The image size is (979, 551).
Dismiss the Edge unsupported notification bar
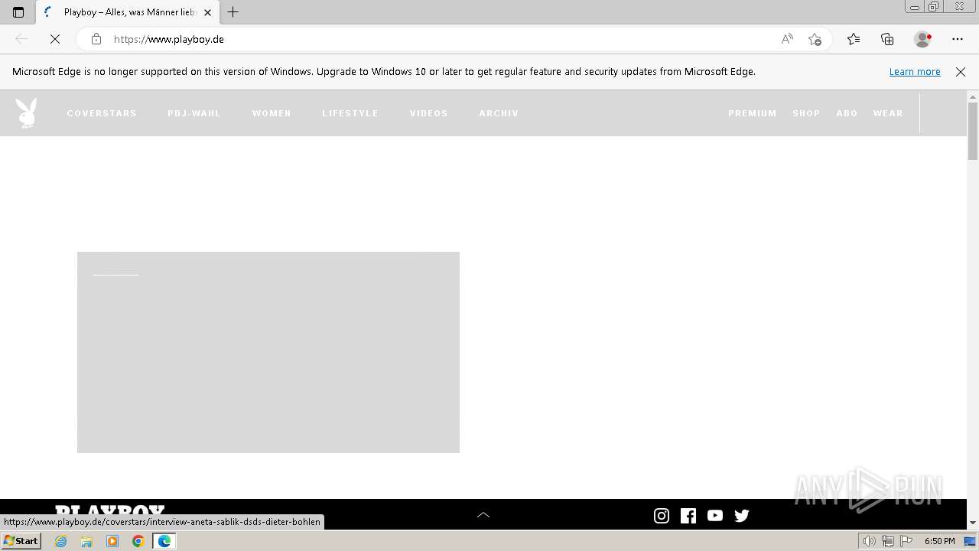click(x=961, y=72)
